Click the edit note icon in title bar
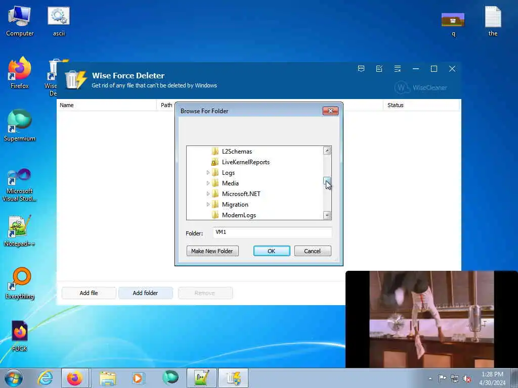The height and width of the screenshot is (388, 518). pyautogui.click(x=379, y=69)
